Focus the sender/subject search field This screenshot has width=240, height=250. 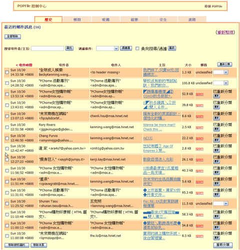click(47, 48)
